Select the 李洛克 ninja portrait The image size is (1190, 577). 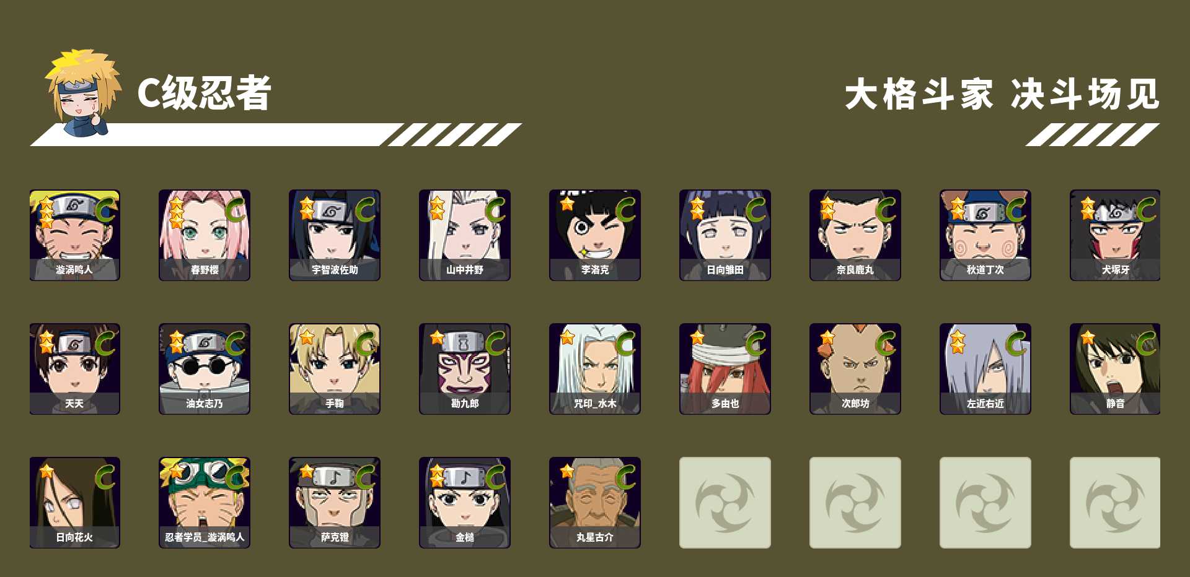click(x=595, y=235)
